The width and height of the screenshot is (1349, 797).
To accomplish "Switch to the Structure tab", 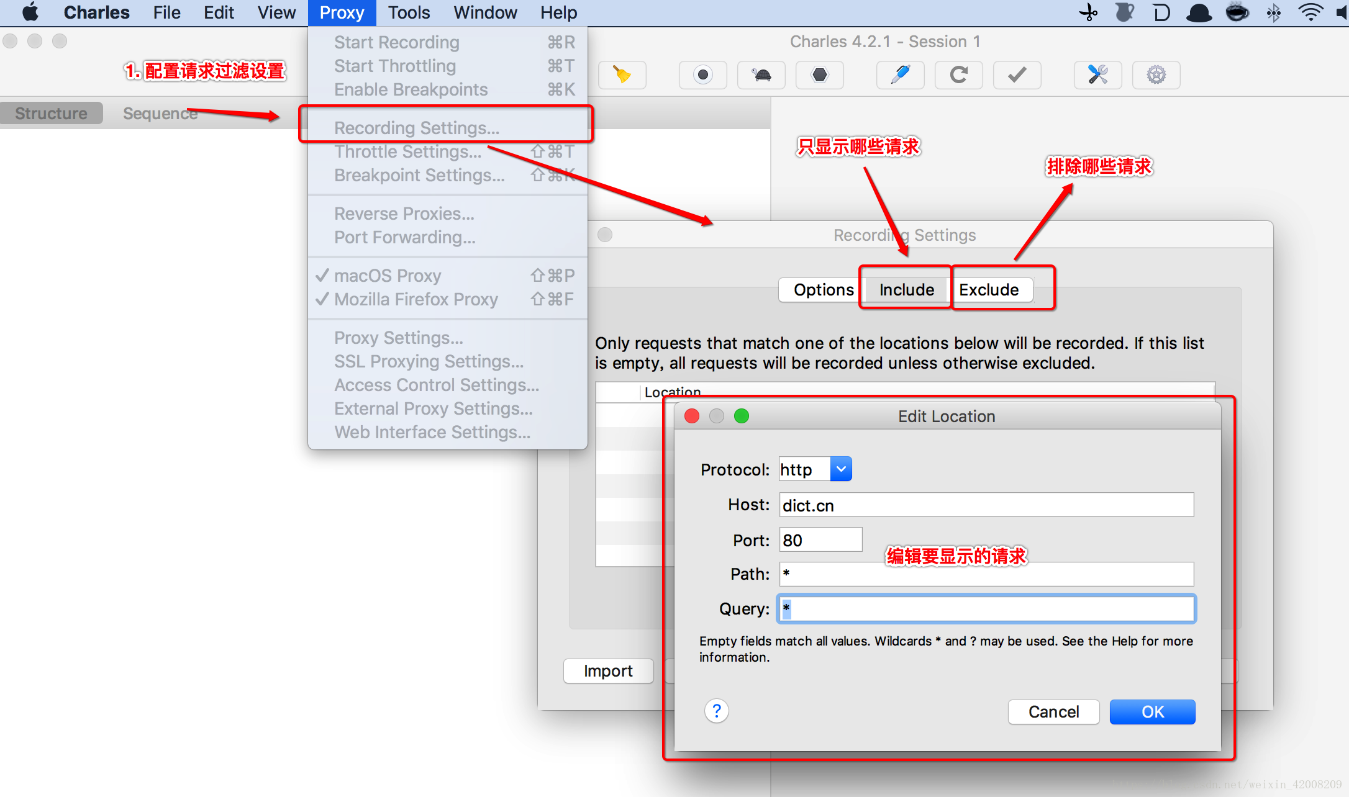I will click(x=51, y=113).
